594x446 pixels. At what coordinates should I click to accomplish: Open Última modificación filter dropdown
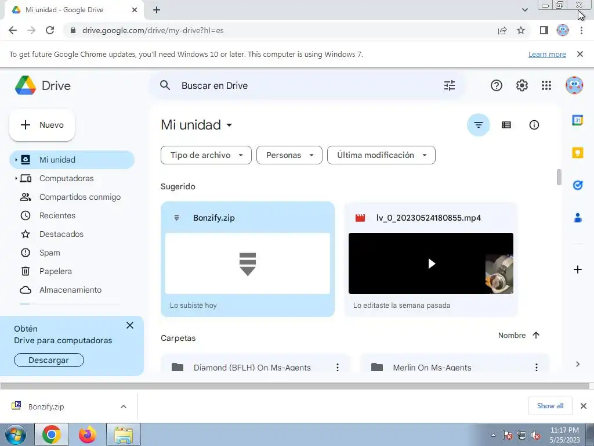(381, 155)
